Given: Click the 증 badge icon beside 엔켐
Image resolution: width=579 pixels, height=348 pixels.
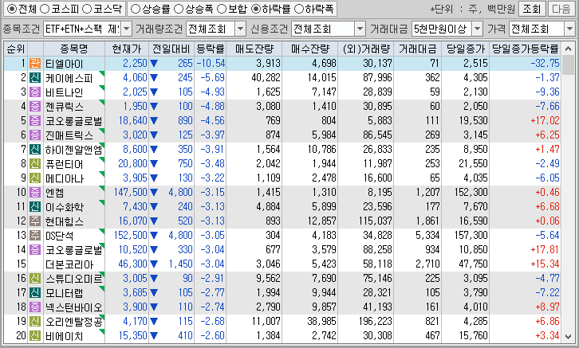Looking at the screenshot, I should point(35,193).
